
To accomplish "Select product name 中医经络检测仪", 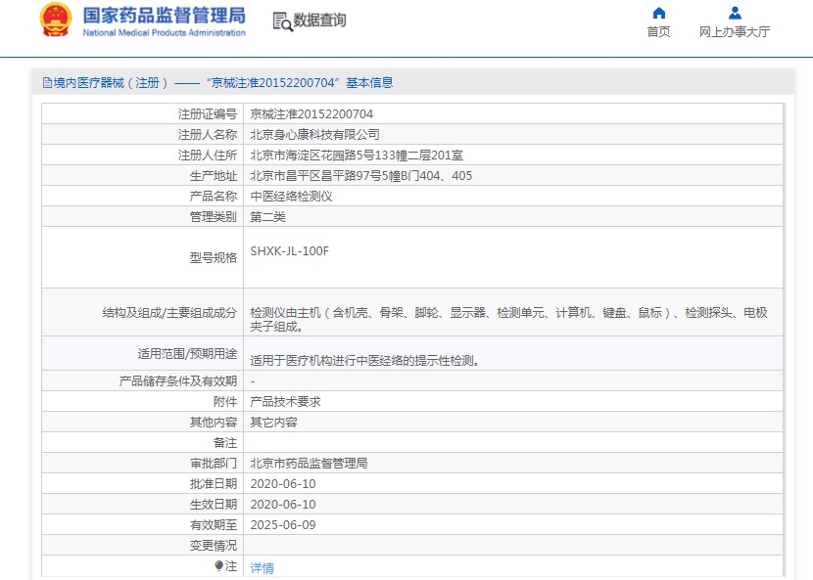I will point(291,197).
